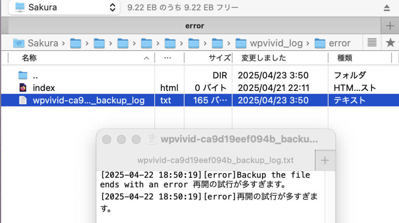Click the parent folder '..' icon
The width and height of the screenshot is (399, 223).
[x=23, y=75]
